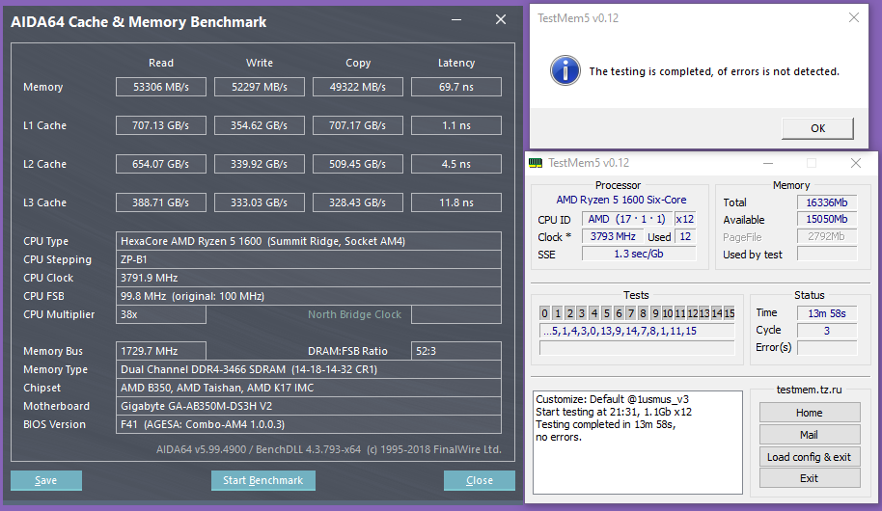Viewport: 882px width, 511px height.
Task: Click Memory Copy value 49322 MB/s
Action: tap(358, 87)
